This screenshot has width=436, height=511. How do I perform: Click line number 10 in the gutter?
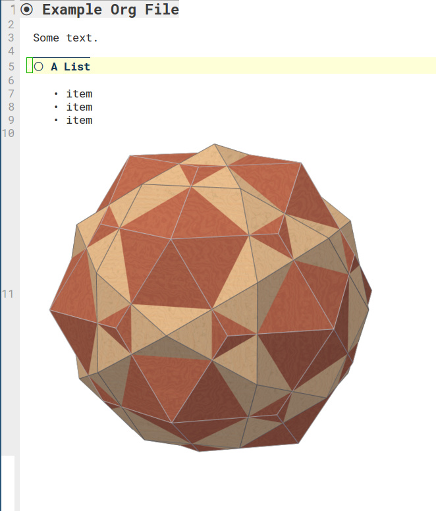[8, 133]
